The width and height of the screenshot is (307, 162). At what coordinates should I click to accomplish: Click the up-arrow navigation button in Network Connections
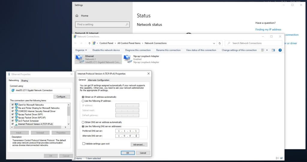click(x=89, y=43)
